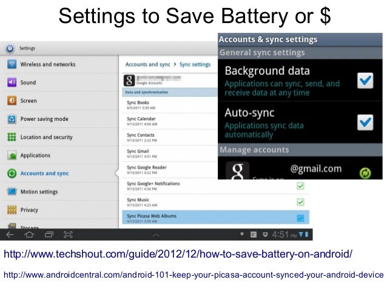The image size is (387, 291).
Task: Toggle the Auto-sync checkbox
Action: tap(365, 122)
